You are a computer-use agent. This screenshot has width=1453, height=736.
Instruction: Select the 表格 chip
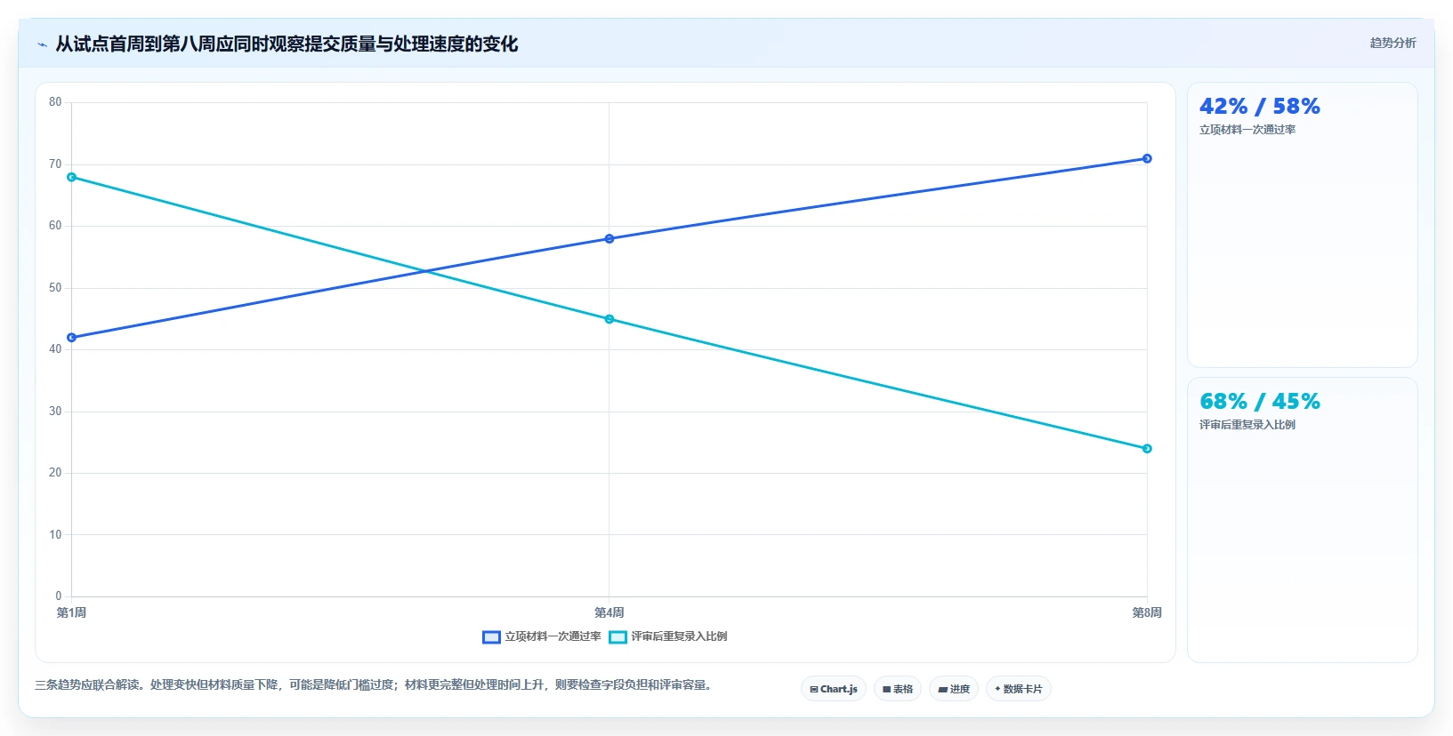coord(898,689)
